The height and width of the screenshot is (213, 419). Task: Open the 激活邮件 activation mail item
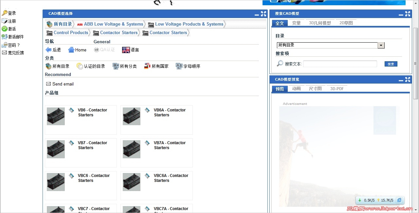click(16, 37)
